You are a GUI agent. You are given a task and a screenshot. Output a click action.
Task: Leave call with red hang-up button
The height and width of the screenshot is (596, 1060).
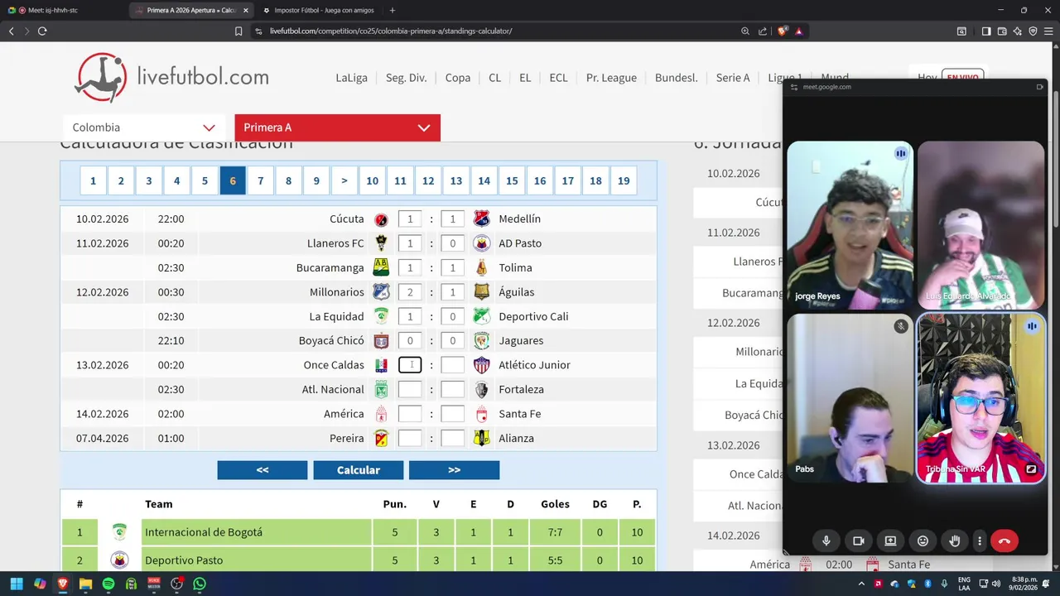[x=1005, y=541]
